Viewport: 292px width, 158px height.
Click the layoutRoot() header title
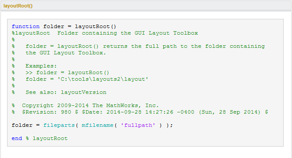coord(18,6)
